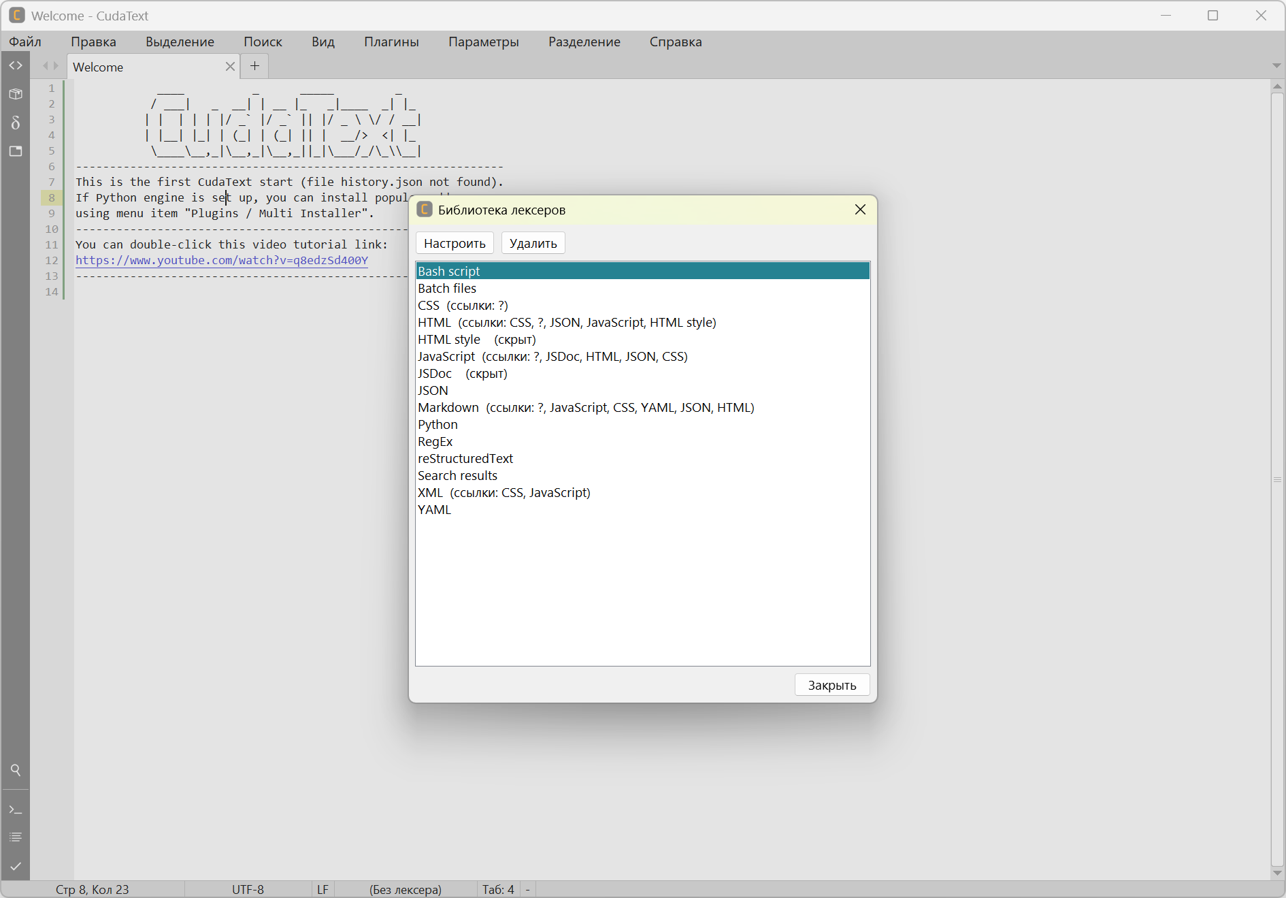Open the Вид menu
The width and height of the screenshot is (1286, 898).
pyautogui.click(x=323, y=42)
